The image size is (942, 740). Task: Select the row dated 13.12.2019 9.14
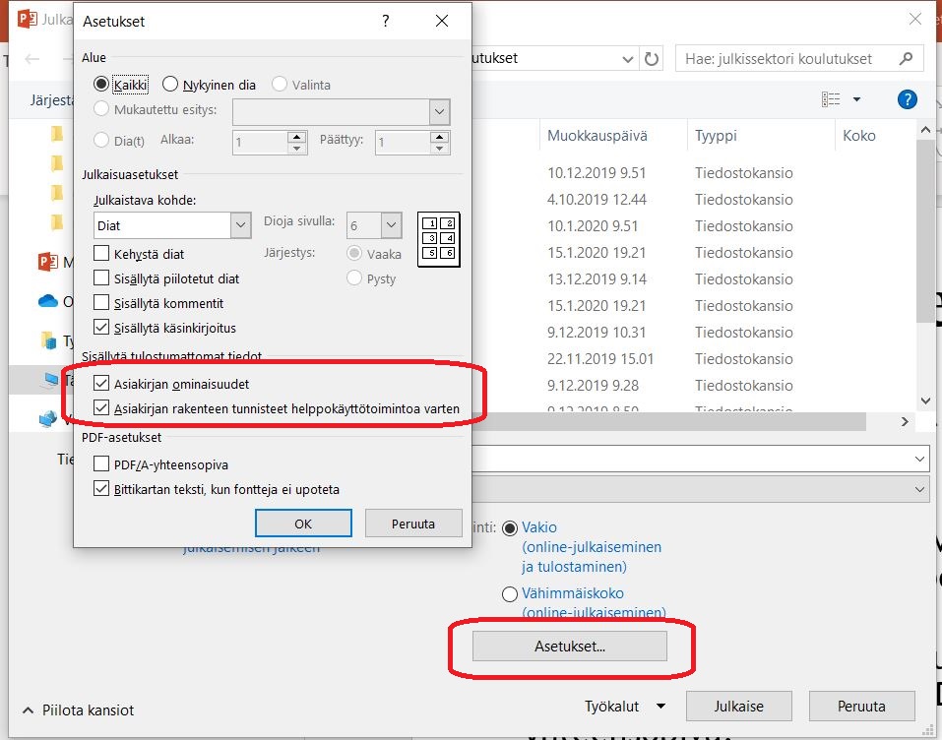coord(694,278)
